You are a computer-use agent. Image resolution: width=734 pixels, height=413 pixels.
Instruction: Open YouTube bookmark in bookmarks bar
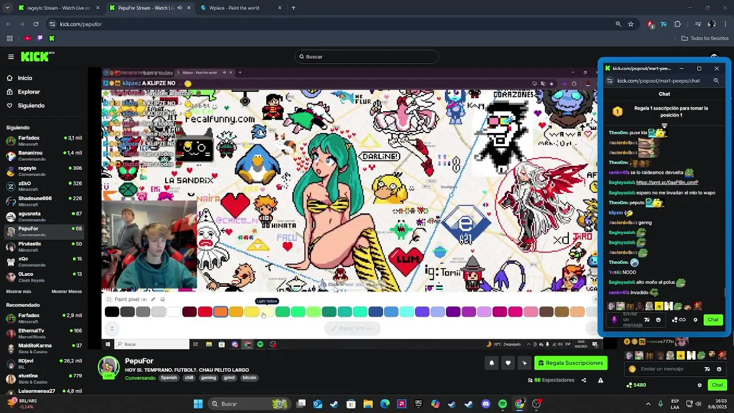pyautogui.click(x=27, y=38)
